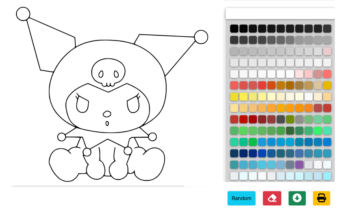Pick the darkest navy blue swatch
This screenshot has height=211, width=339.
click(244, 153)
